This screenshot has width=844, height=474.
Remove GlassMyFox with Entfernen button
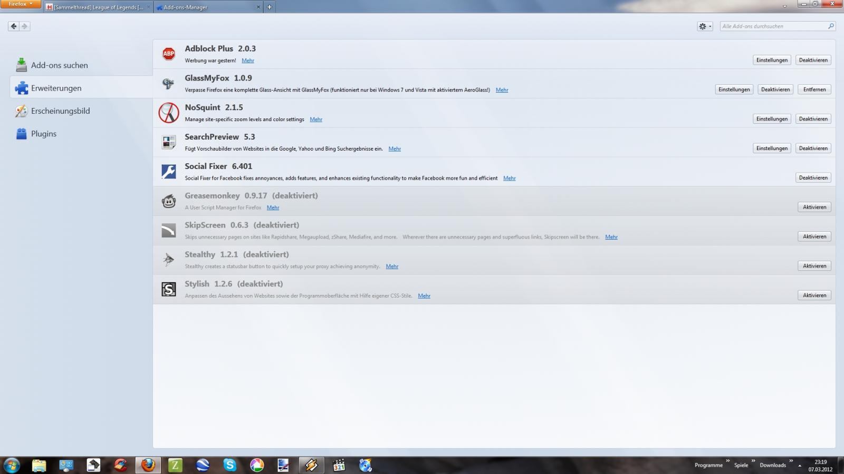[x=814, y=90]
